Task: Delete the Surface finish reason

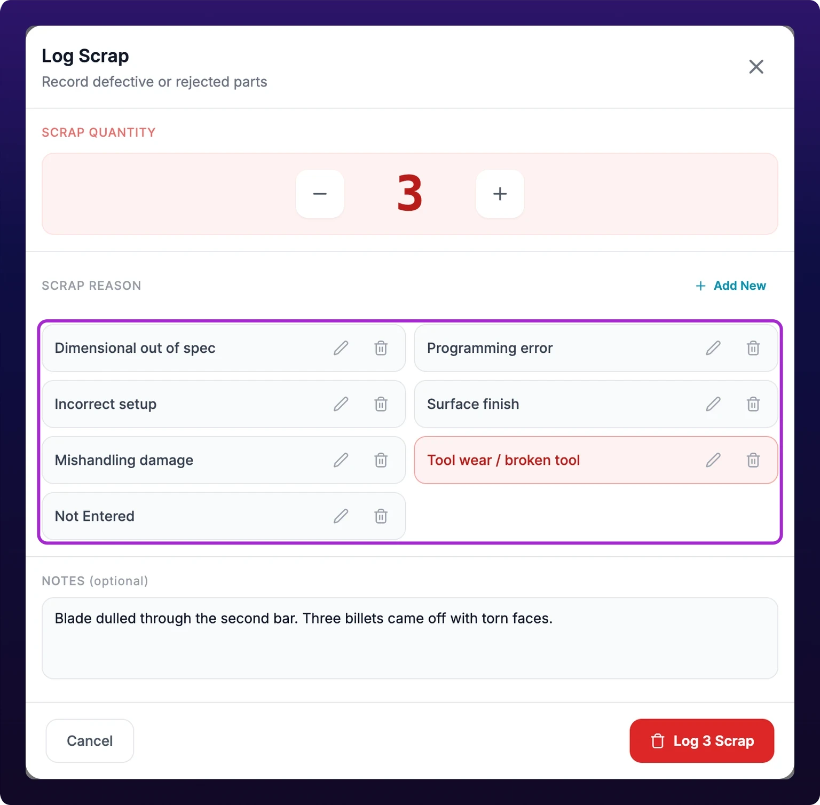Action: coord(753,404)
